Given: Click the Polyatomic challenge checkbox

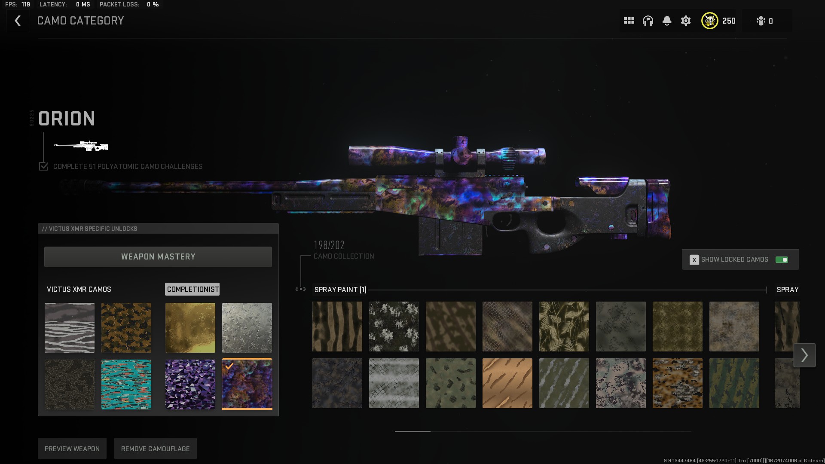Looking at the screenshot, I should (43, 166).
